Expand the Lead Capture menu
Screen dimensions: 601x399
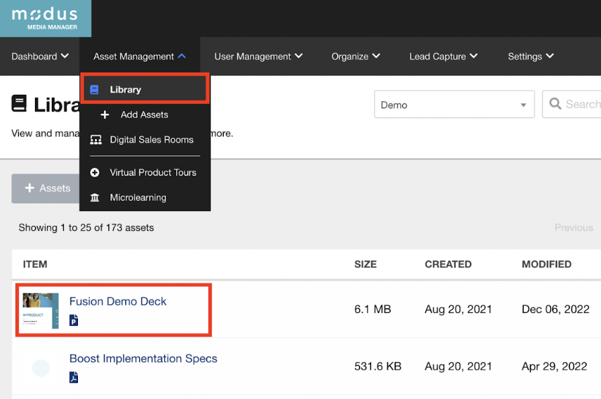[443, 56]
